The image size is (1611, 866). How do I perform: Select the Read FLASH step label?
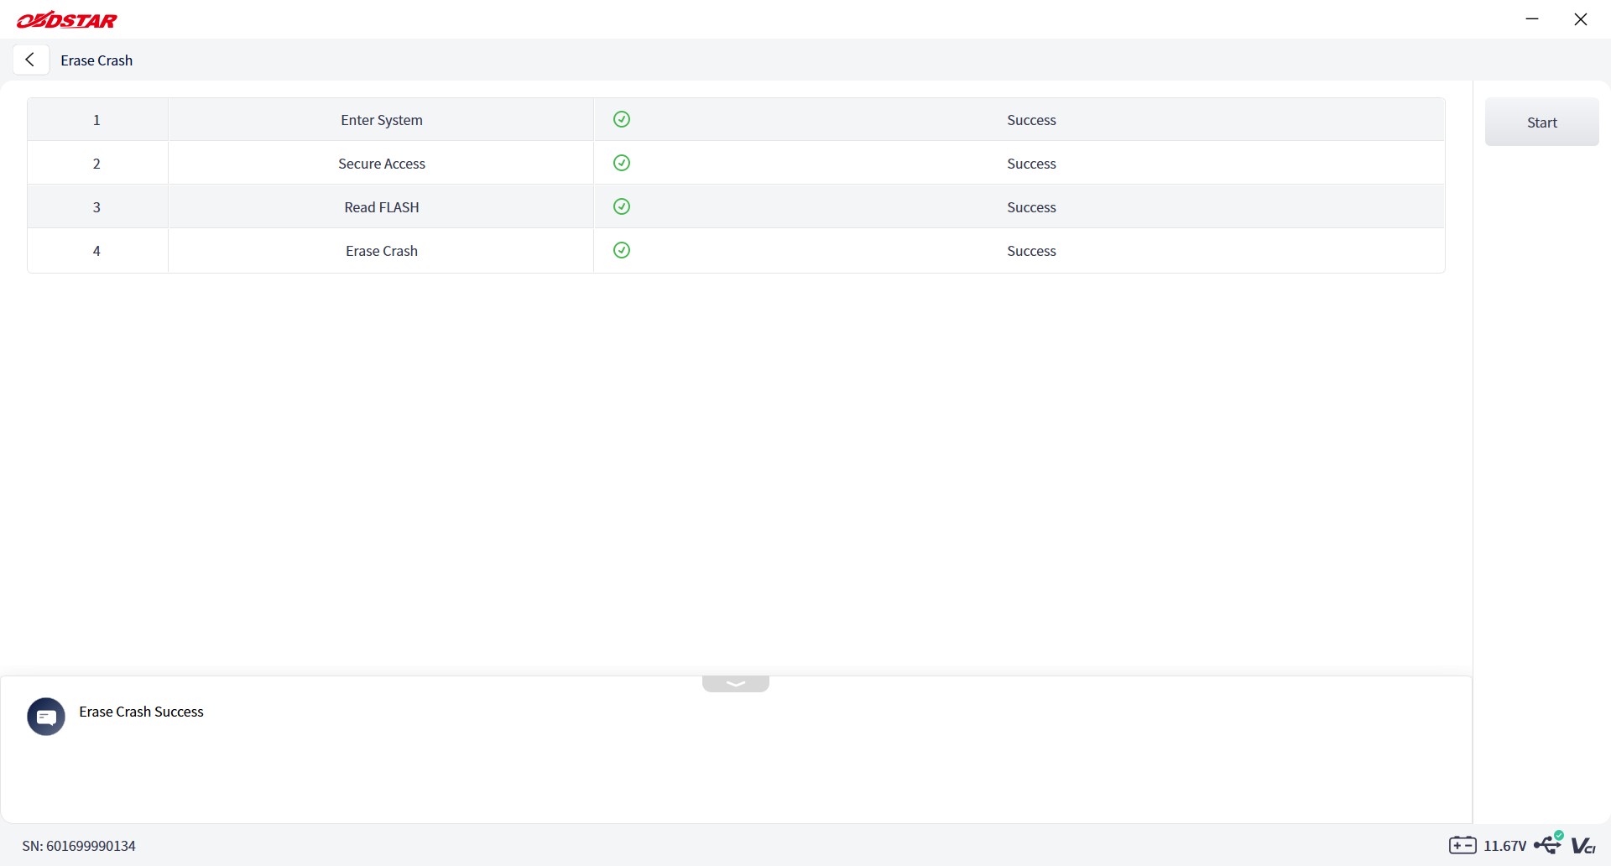pos(382,207)
